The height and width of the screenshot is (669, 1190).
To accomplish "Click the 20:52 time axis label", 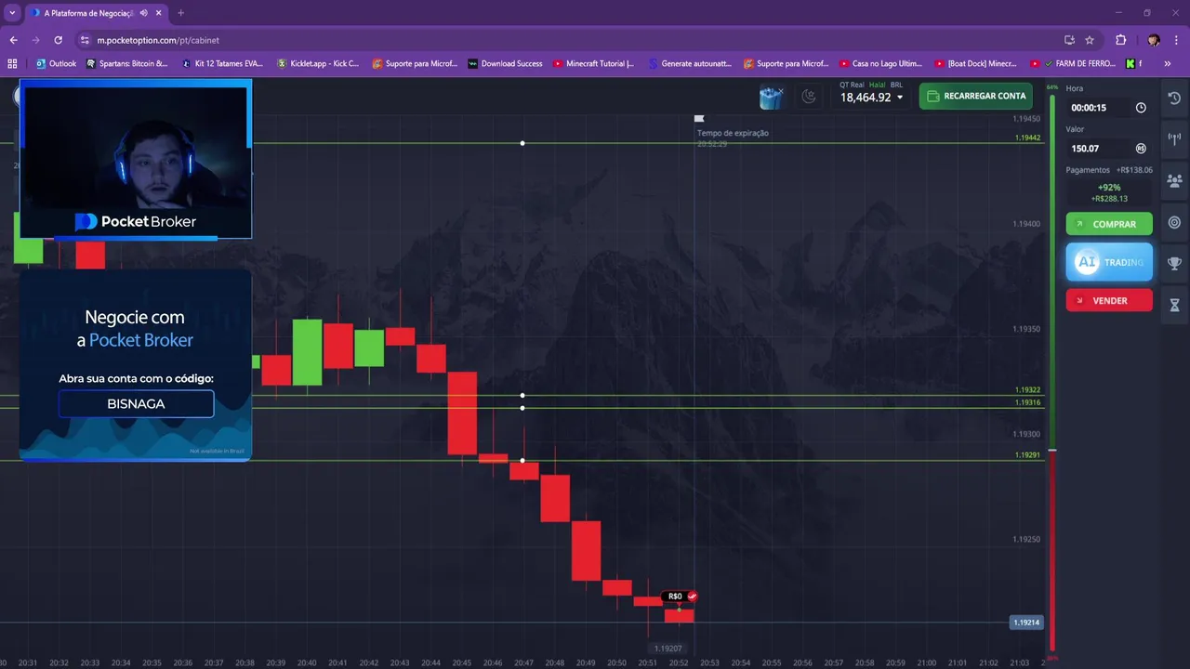I will tap(679, 662).
